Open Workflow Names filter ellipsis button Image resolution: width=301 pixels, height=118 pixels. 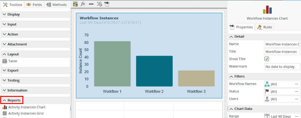297,84
